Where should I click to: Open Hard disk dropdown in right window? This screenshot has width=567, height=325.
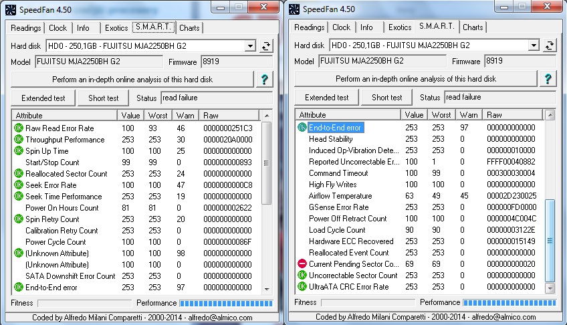(x=534, y=45)
